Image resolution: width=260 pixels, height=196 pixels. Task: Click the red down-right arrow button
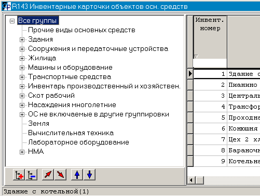click(x=60, y=175)
